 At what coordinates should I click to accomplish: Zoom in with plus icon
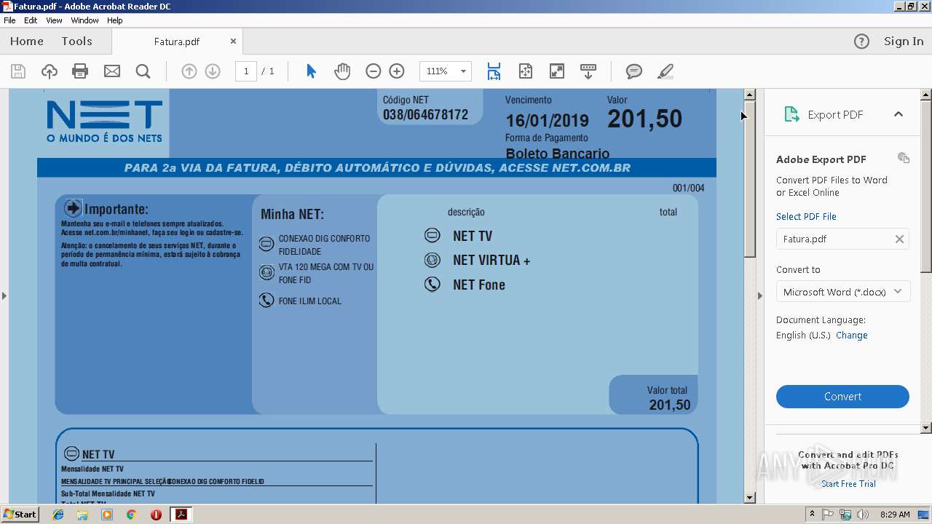click(x=397, y=71)
